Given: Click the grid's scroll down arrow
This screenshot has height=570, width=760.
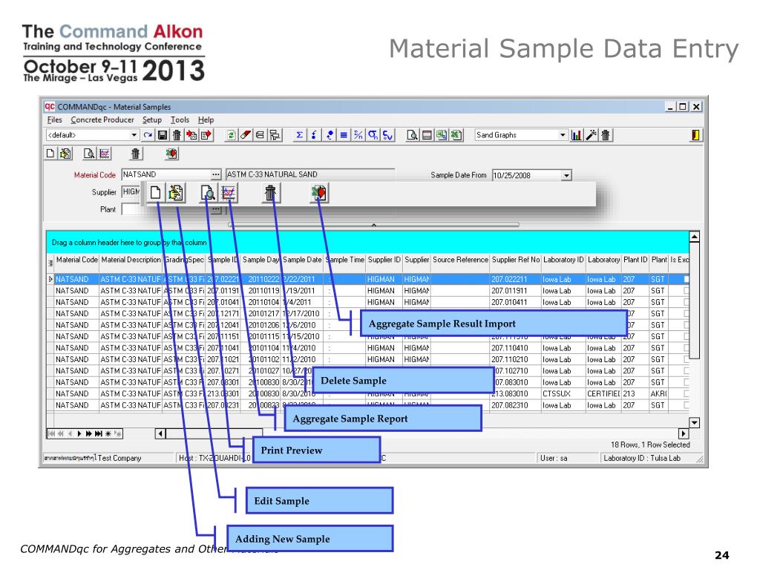Looking at the screenshot, I should (x=695, y=422).
